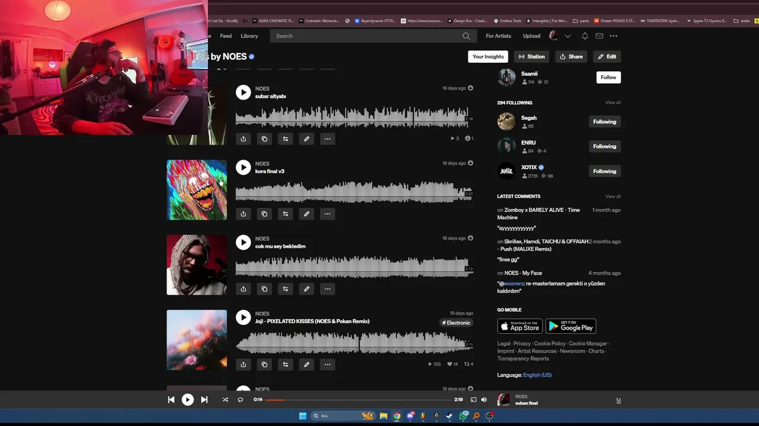Start a Station from this profile
The height and width of the screenshot is (426, 759).
click(x=531, y=57)
